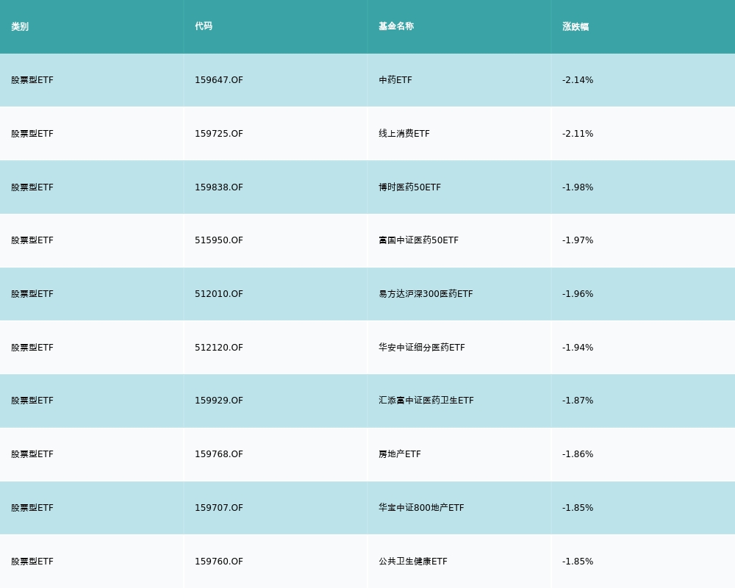Select fund code 159838.OF

coord(219,187)
